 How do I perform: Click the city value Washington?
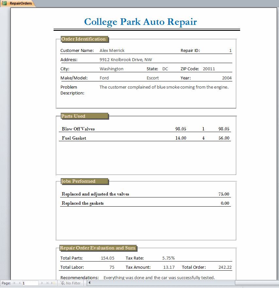point(111,69)
